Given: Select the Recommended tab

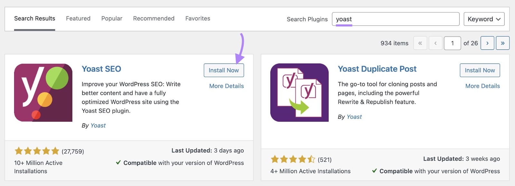Looking at the screenshot, I should (154, 18).
